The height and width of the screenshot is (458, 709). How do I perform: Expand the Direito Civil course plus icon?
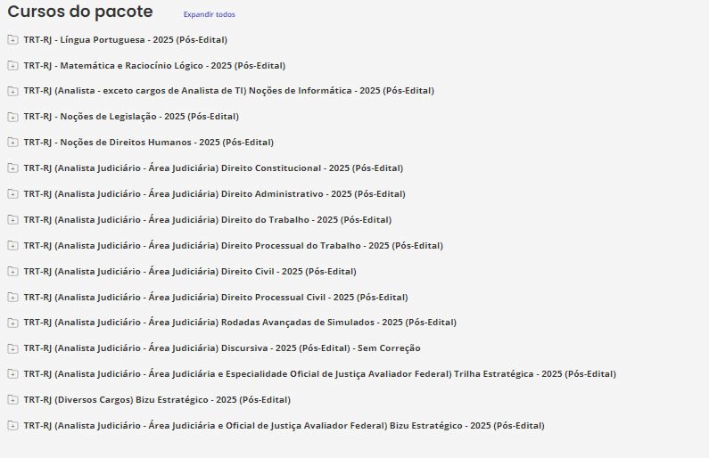(x=12, y=272)
